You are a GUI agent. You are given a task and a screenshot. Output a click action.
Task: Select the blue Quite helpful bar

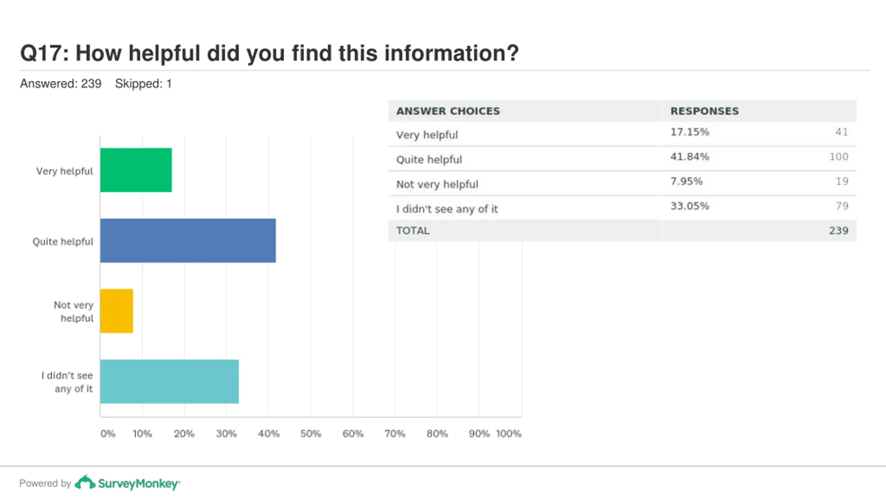pos(188,240)
